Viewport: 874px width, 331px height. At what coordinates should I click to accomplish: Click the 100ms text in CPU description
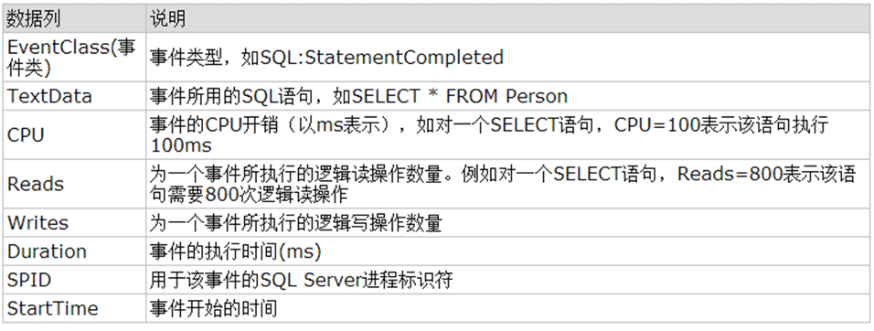click(181, 145)
